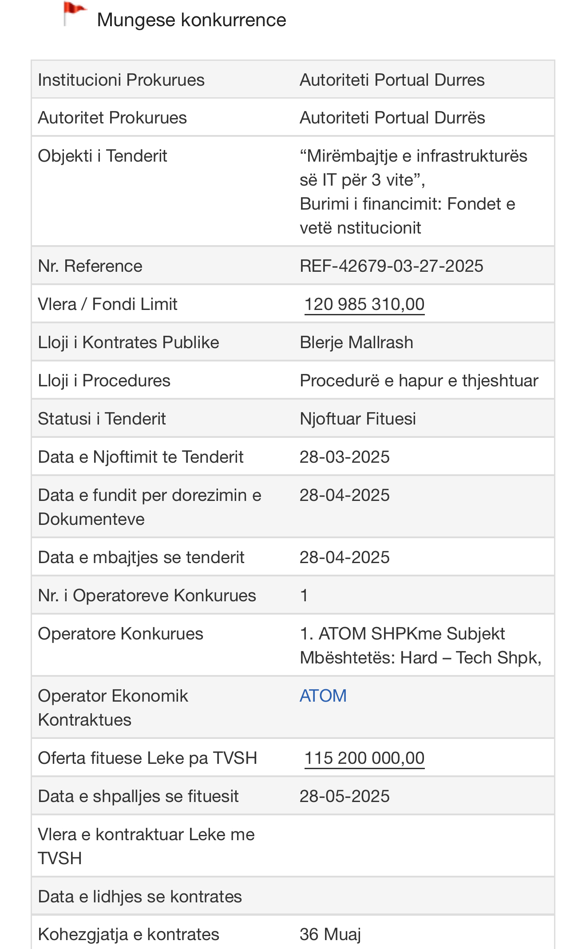The width and height of the screenshot is (586, 949).
Task: Click the Oferta fituese Leke pa TVSH label
Action: coord(147,758)
